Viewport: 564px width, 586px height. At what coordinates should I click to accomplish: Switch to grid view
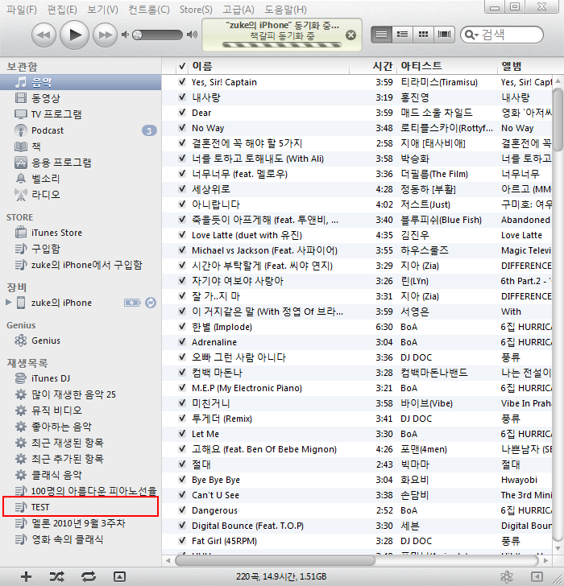pos(423,35)
